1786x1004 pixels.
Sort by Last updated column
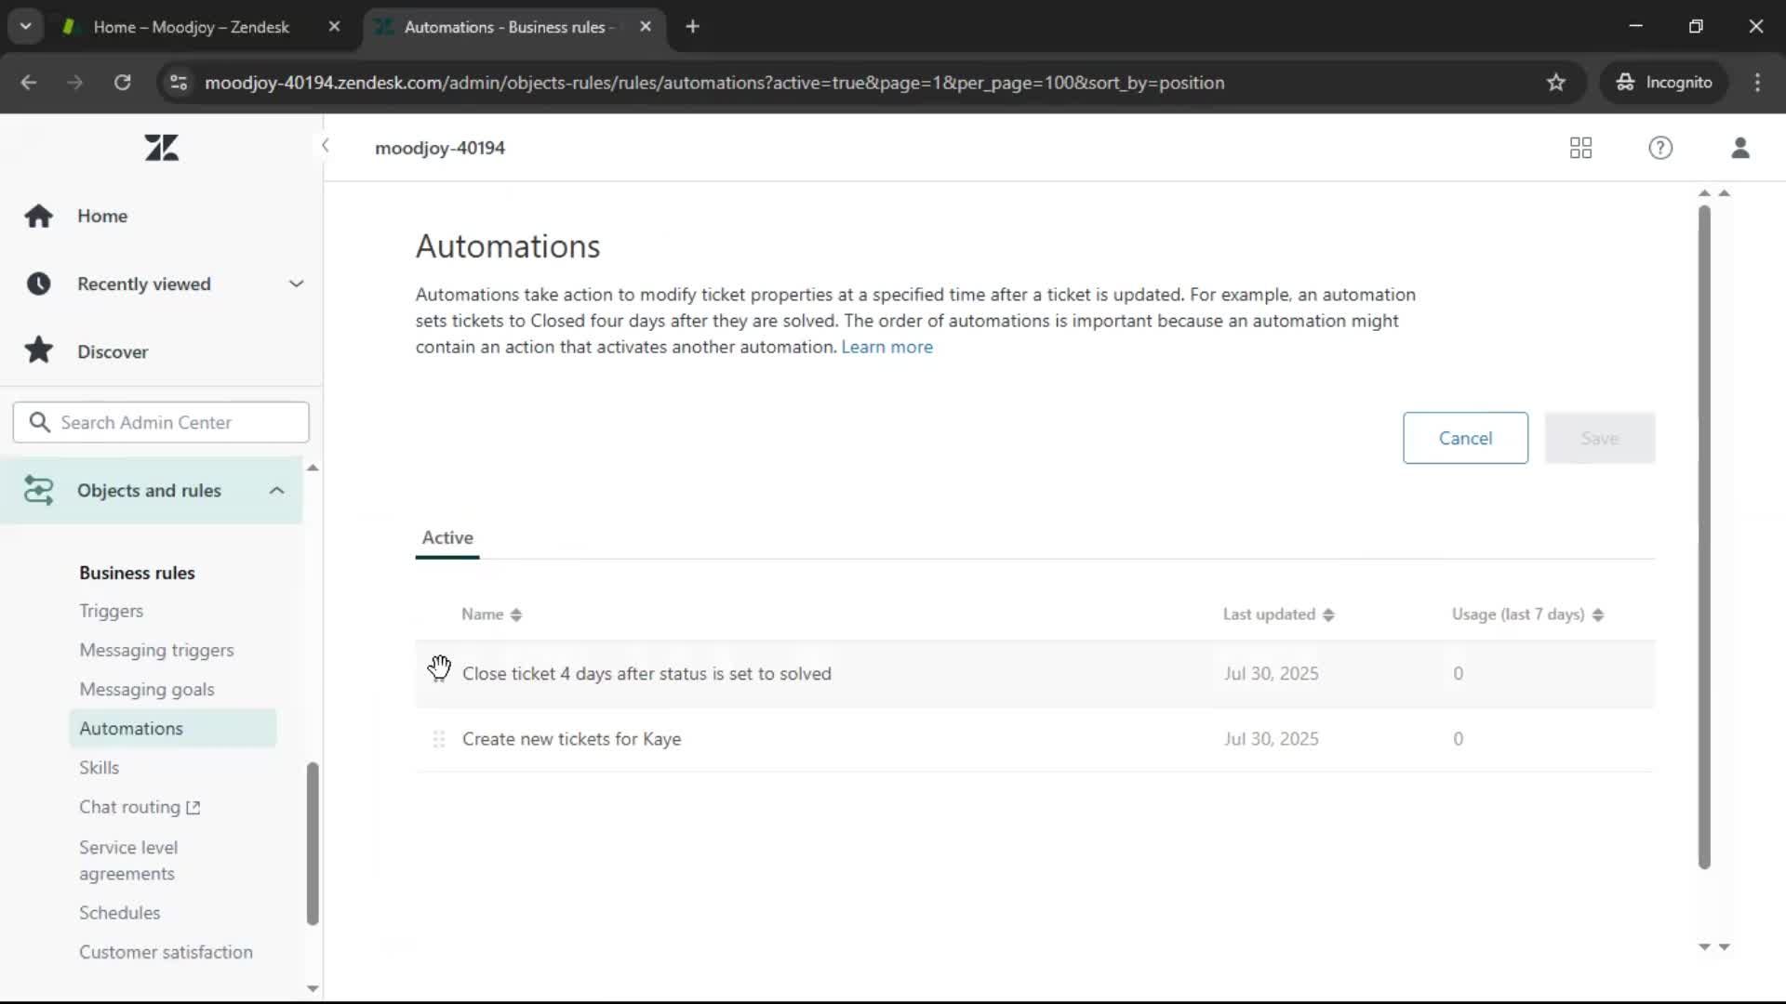click(1278, 614)
